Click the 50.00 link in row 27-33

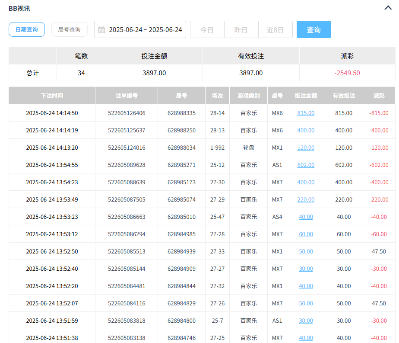coord(305,251)
